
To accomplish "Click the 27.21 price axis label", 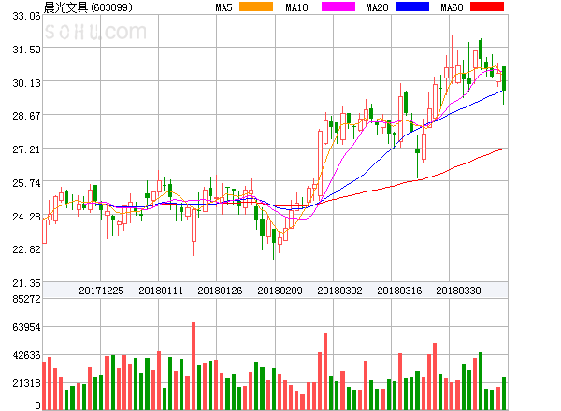I will pos(26,149).
